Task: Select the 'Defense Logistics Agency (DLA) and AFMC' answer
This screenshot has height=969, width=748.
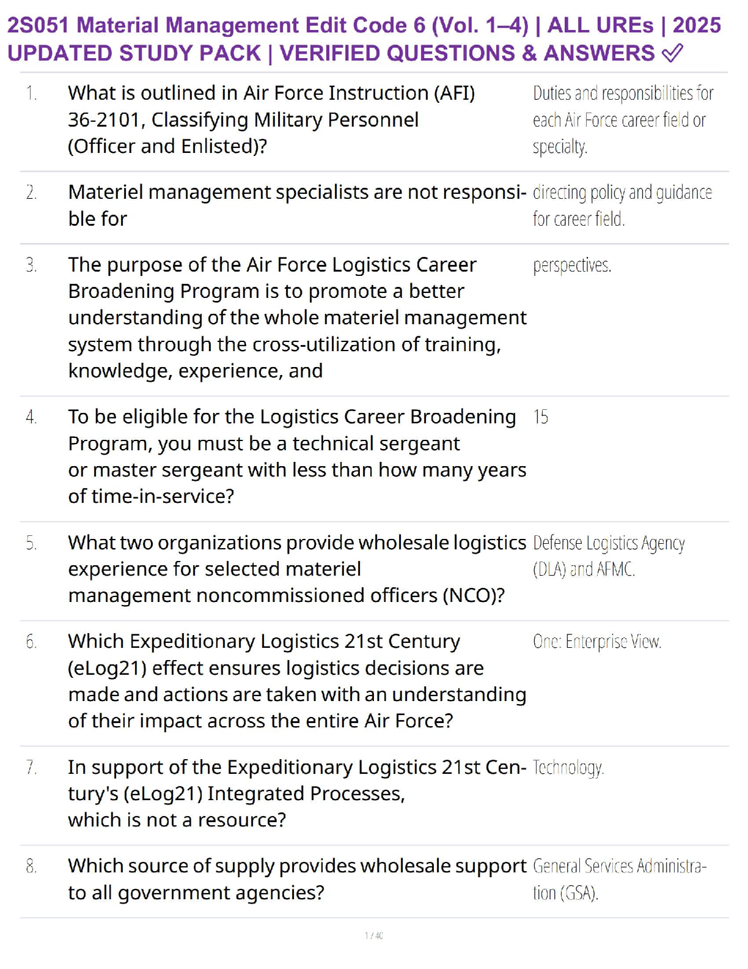Action: coord(609,556)
